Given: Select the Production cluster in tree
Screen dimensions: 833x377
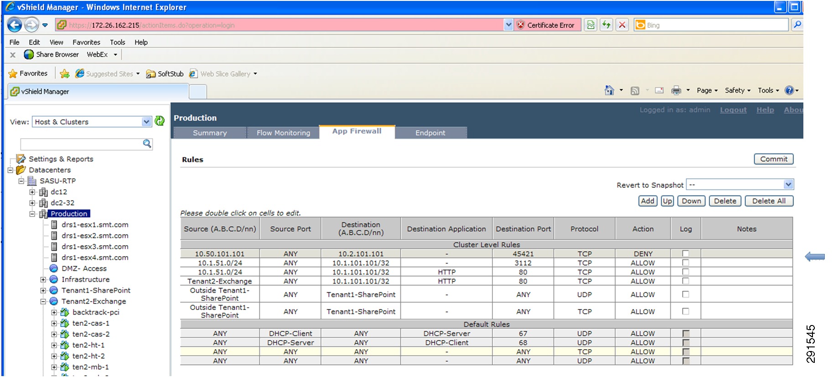Looking at the screenshot, I should click(x=69, y=214).
